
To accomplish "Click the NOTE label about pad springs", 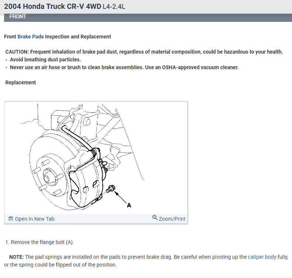I will [x=16, y=257].
